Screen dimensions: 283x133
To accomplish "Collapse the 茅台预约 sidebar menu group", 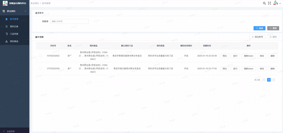I will point(15,11).
